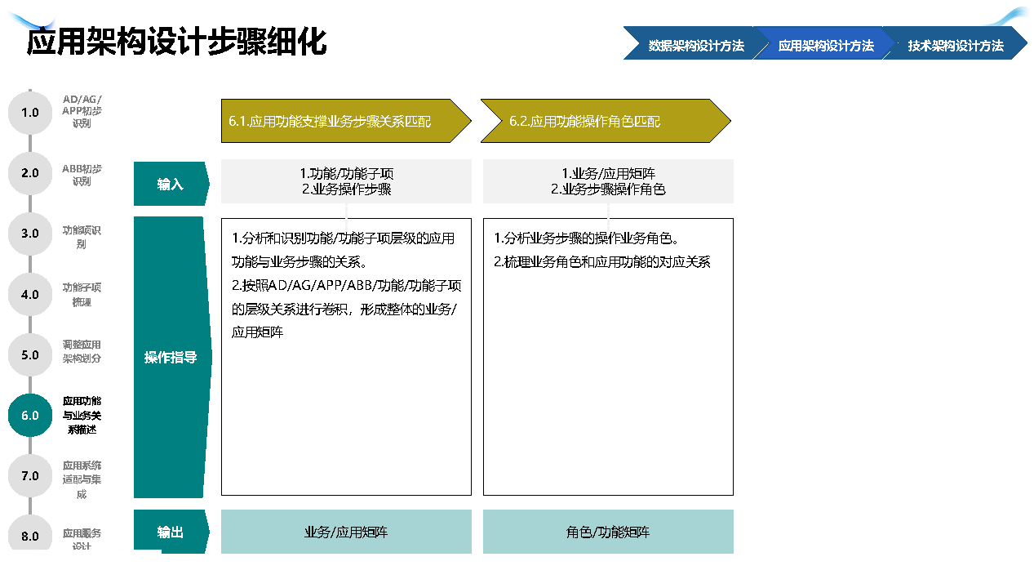Image resolution: width=1034 pixels, height=588 pixels.
Task: Click the 操作指导 teal label block
Action: click(171, 358)
